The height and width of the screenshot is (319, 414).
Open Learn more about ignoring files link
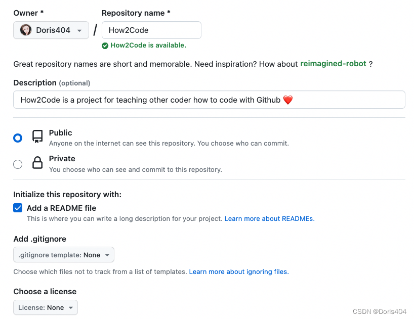[x=238, y=271]
